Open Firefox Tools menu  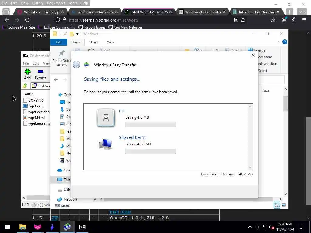pos(72,3)
